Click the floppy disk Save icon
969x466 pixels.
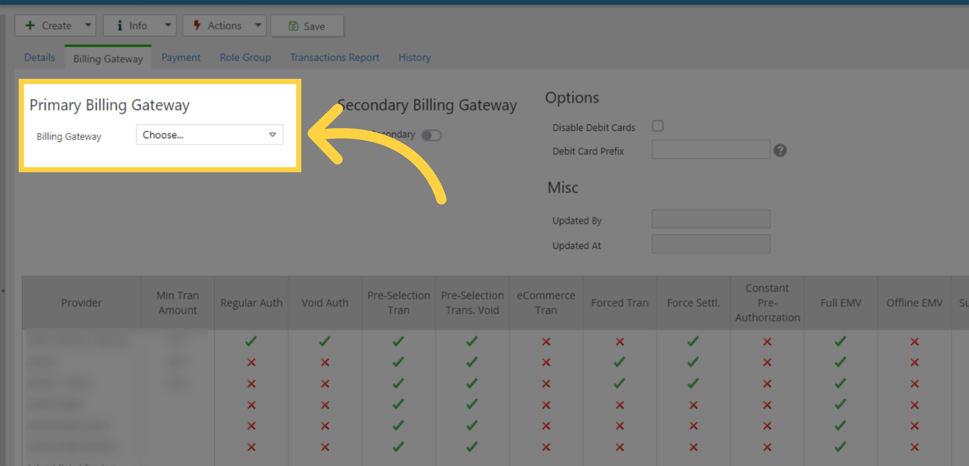pyautogui.click(x=293, y=26)
